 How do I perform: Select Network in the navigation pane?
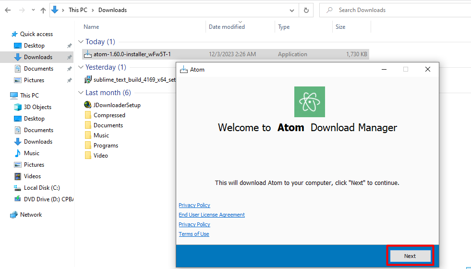(31, 215)
